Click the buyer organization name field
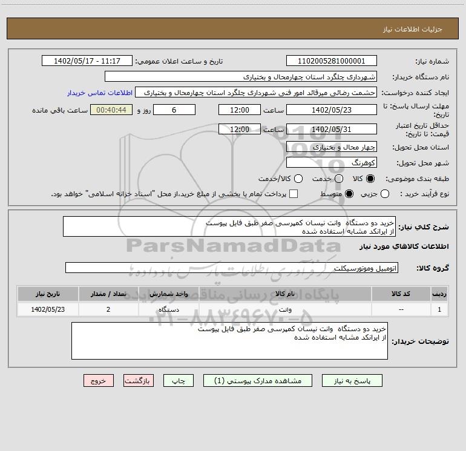The image size is (466, 451). [241, 76]
